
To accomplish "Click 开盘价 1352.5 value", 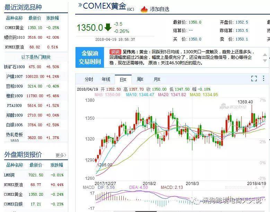I will point(242,22).
